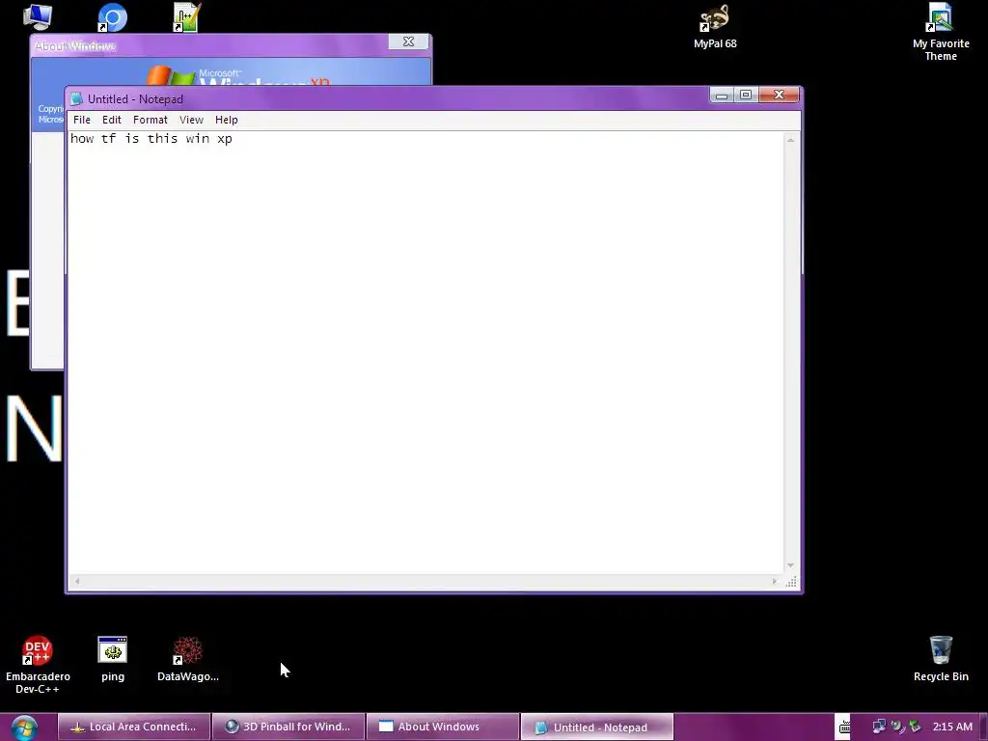This screenshot has width=988, height=741.
Task: Click the Notepad horizontal scrollbar right arrow
Action: click(x=775, y=582)
